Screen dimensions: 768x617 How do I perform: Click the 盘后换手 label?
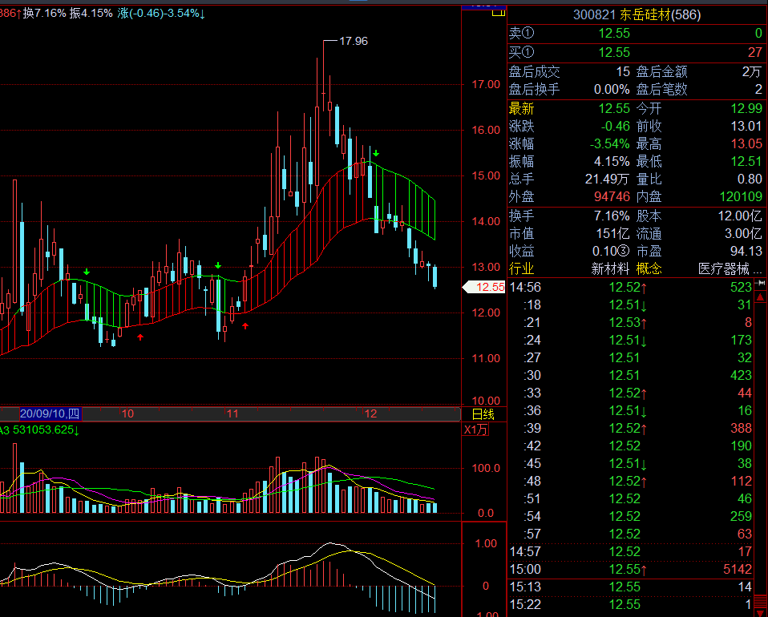pos(534,90)
